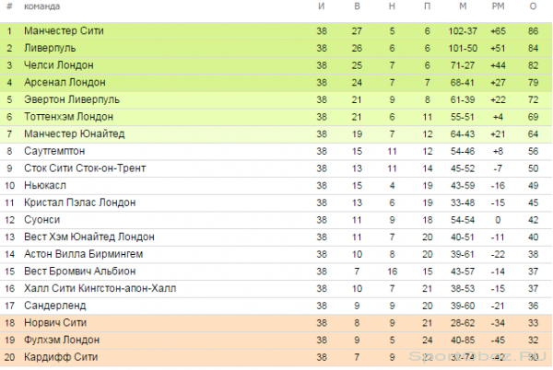Select Манчестер Юнайтед in the table
The width and height of the screenshot is (553, 370).
point(74,134)
